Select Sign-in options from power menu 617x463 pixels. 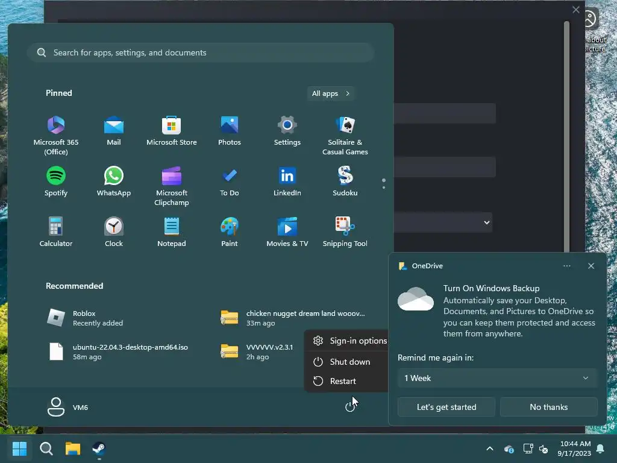[346, 341]
